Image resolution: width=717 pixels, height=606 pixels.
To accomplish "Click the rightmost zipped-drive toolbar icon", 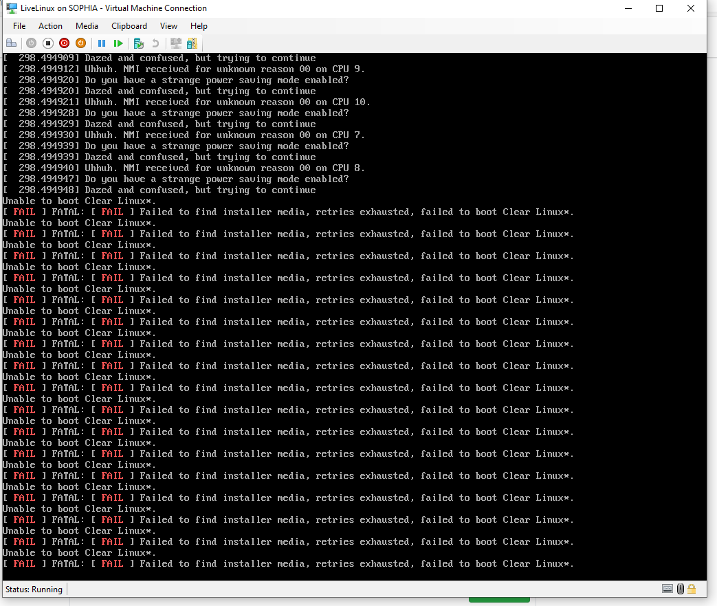I will pos(192,43).
